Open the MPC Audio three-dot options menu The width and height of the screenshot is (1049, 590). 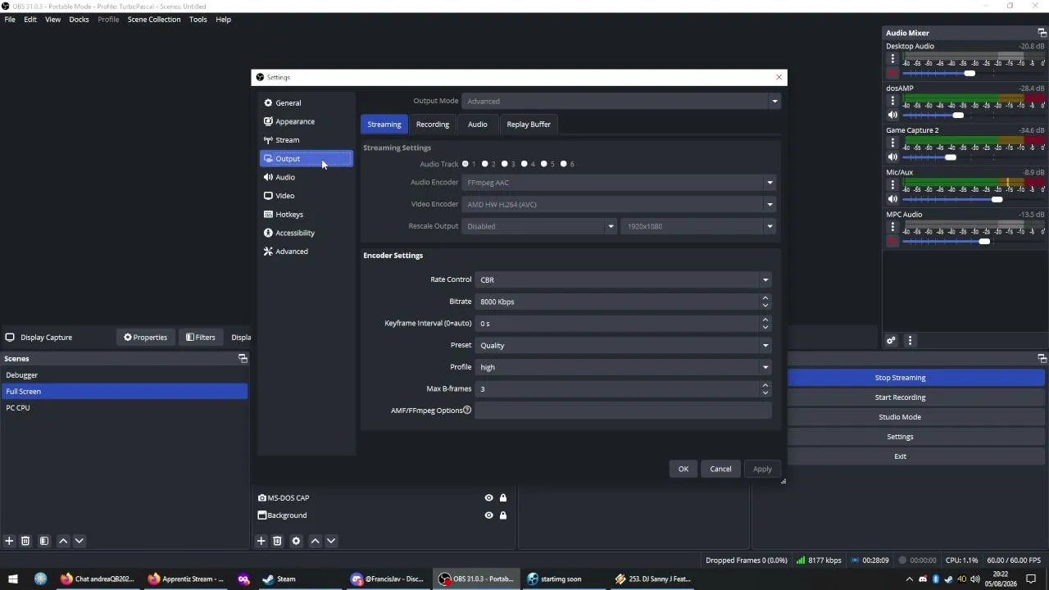(x=892, y=227)
